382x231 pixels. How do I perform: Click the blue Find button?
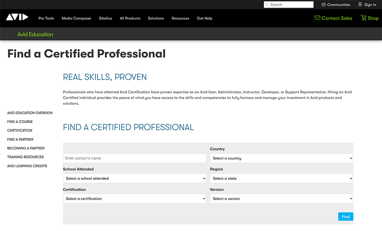pyautogui.click(x=345, y=217)
